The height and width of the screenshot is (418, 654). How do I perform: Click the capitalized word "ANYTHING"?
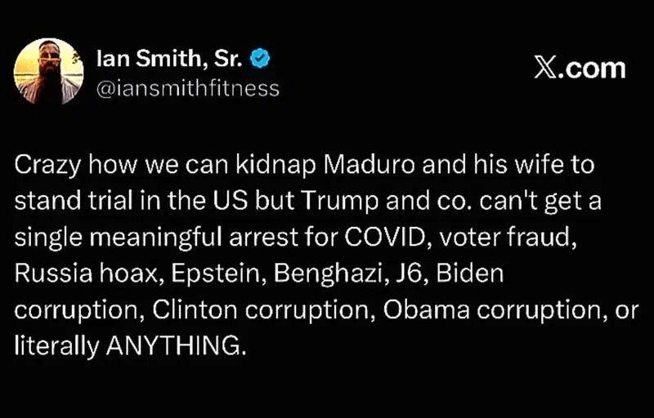[175, 345]
